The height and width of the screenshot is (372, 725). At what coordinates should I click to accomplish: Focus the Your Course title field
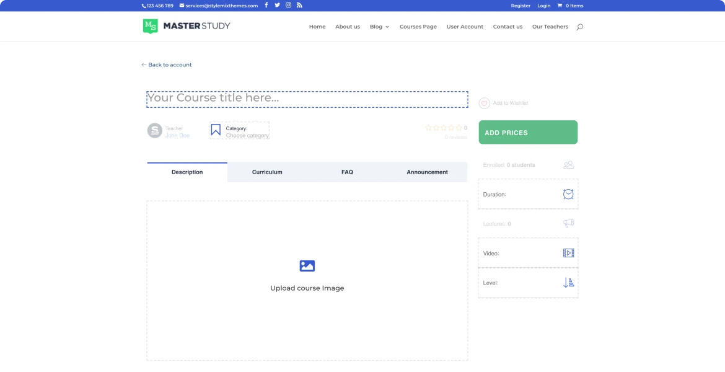coord(307,99)
